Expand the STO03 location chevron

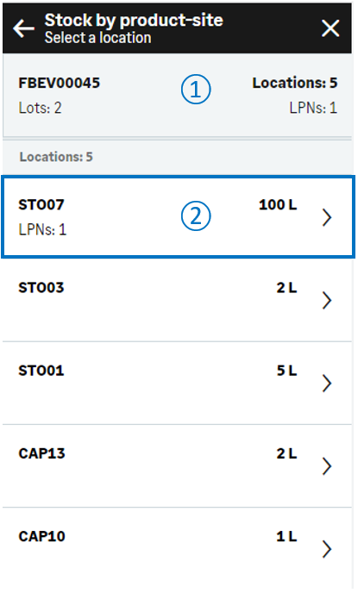pos(327,300)
